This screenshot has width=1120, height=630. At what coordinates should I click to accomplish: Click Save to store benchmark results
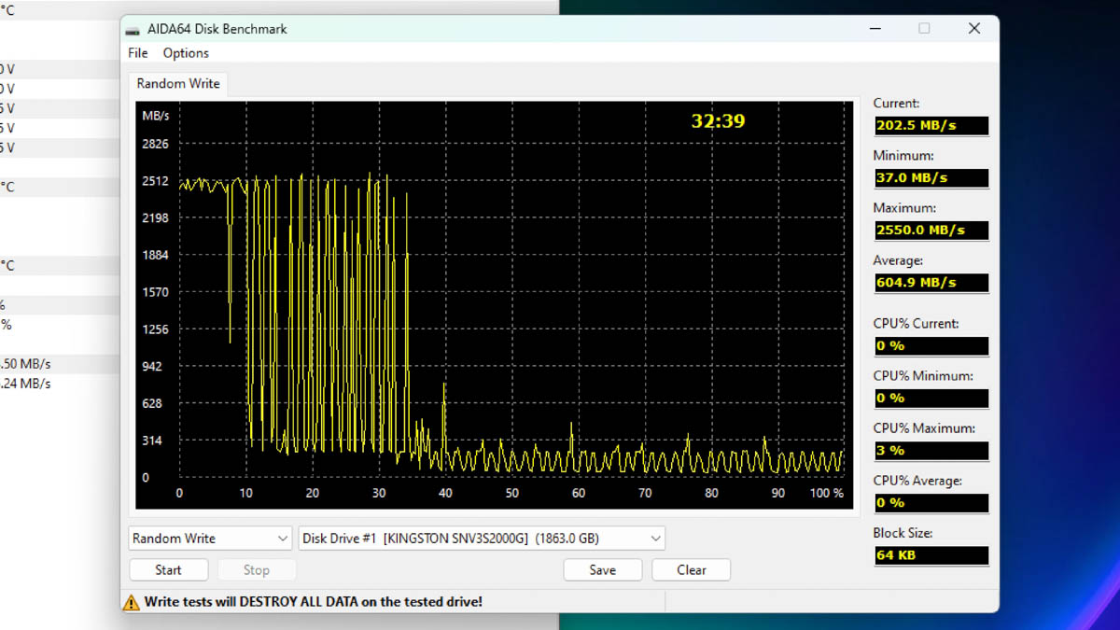tap(603, 569)
